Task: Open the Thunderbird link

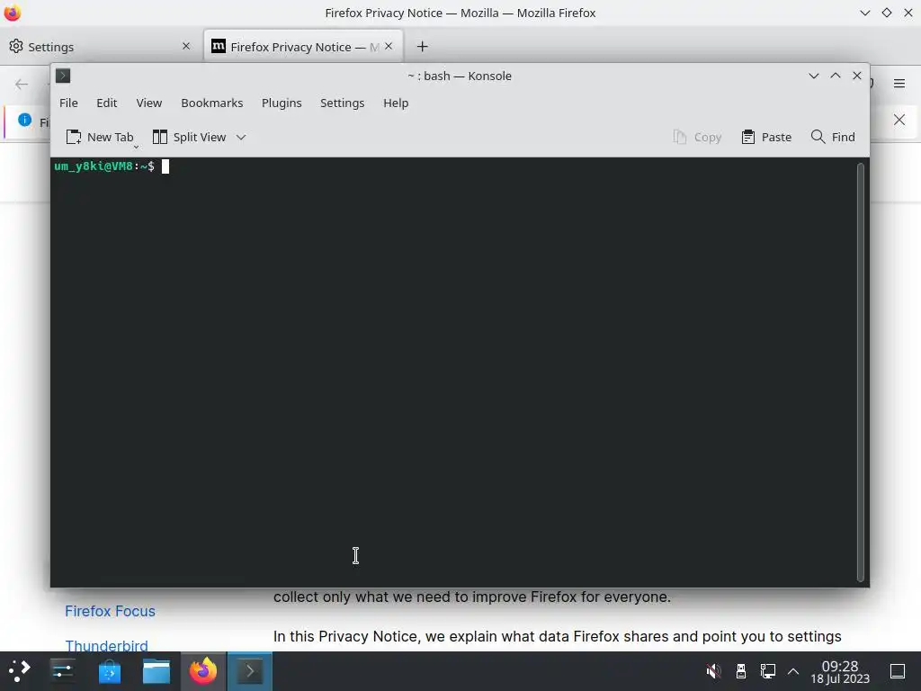Action: [106, 646]
